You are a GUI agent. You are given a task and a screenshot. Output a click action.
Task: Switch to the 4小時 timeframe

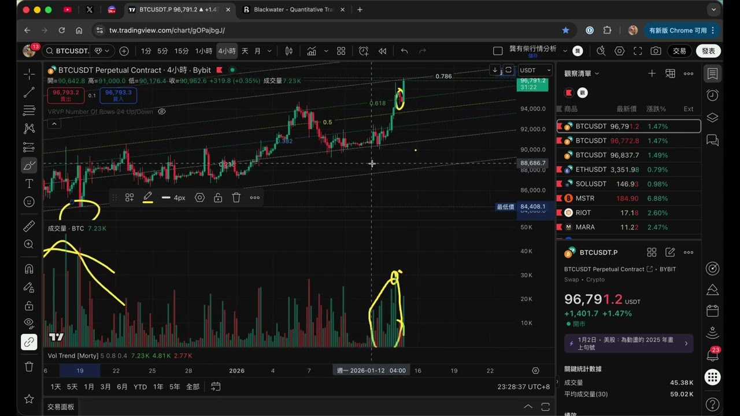(227, 51)
